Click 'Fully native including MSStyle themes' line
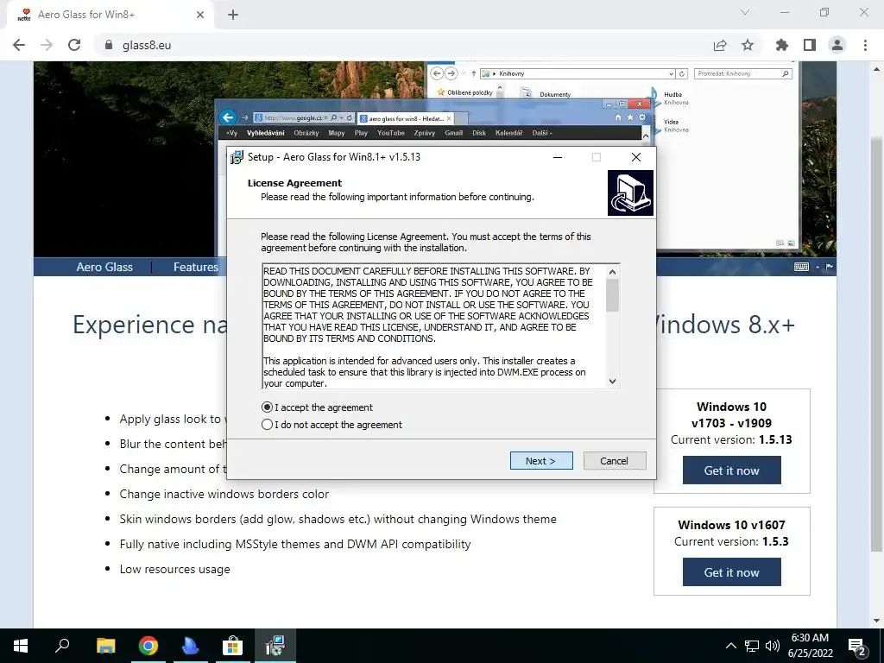Image resolution: width=884 pixels, height=663 pixels. click(x=295, y=544)
